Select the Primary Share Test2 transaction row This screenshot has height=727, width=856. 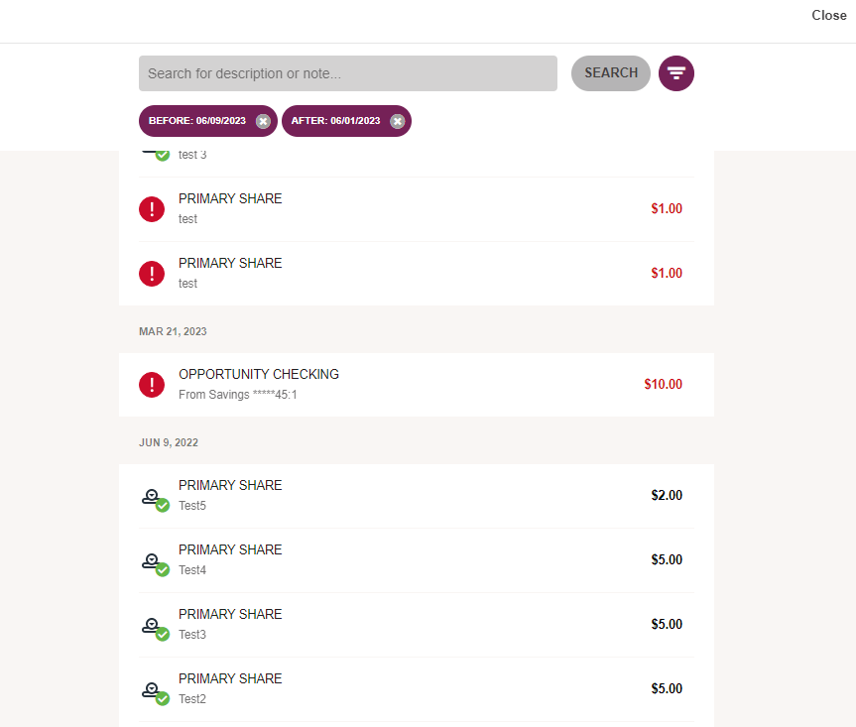(417, 688)
